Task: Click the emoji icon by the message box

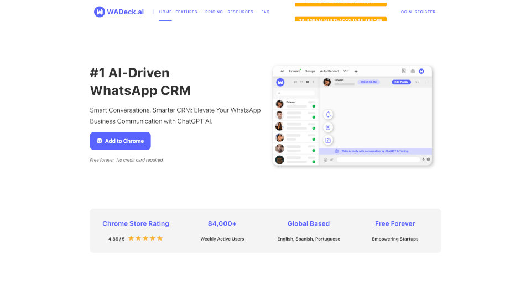Action: point(326,160)
